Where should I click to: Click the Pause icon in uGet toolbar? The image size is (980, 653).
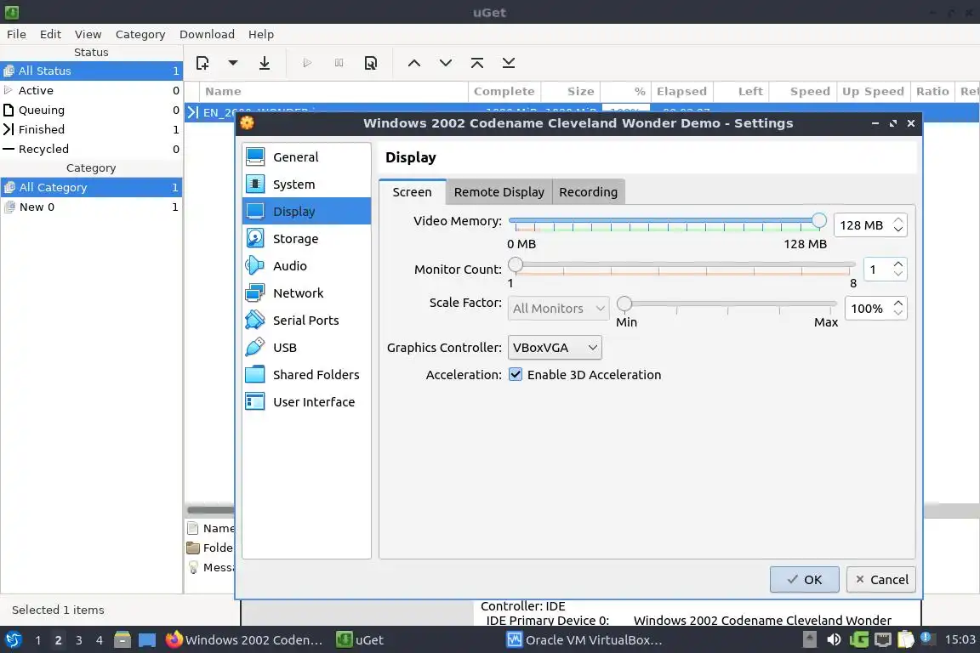tap(339, 63)
